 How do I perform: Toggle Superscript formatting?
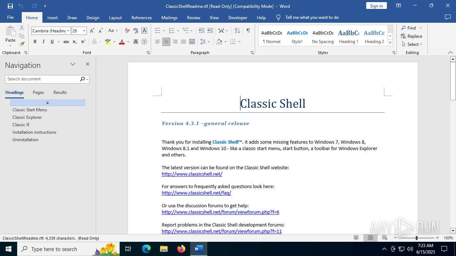click(x=83, y=42)
